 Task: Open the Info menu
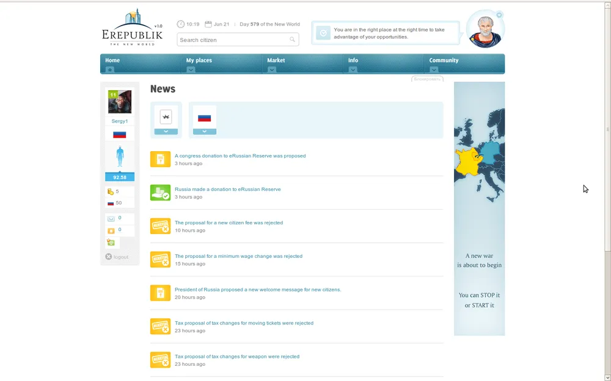[x=353, y=60]
